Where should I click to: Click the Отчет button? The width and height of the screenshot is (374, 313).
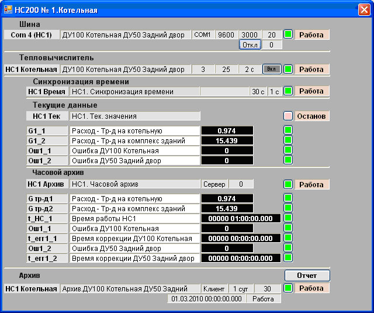[307, 276]
